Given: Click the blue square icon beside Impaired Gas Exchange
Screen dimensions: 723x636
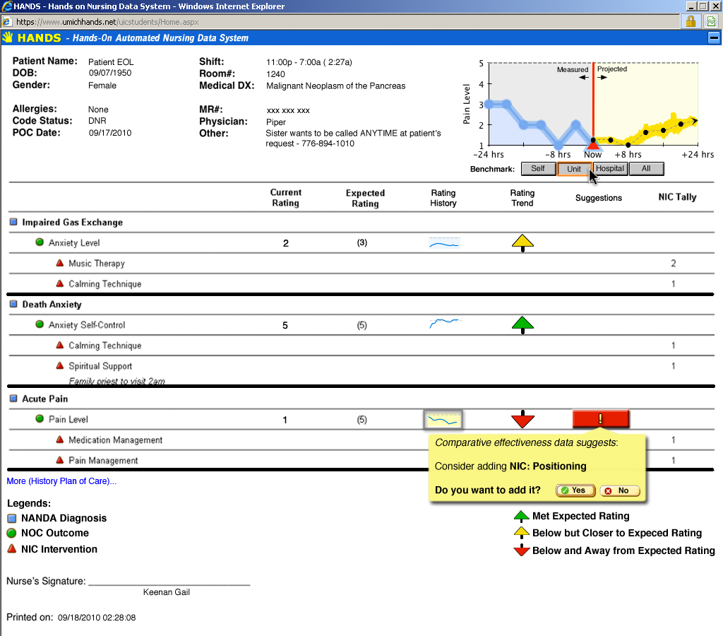Looking at the screenshot, I should [x=13, y=222].
